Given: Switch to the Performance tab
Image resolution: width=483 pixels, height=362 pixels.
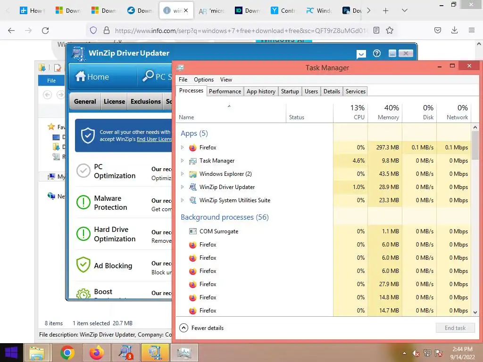Looking at the screenshot, I should point(225,91).
